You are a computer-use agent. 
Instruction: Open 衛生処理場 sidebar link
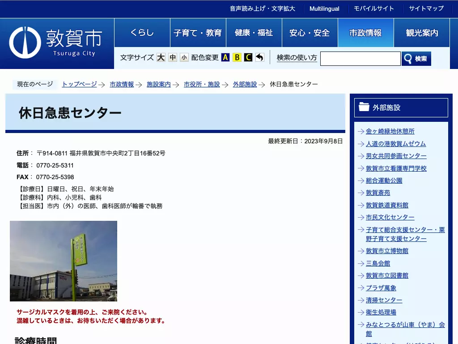coord(381,312)
